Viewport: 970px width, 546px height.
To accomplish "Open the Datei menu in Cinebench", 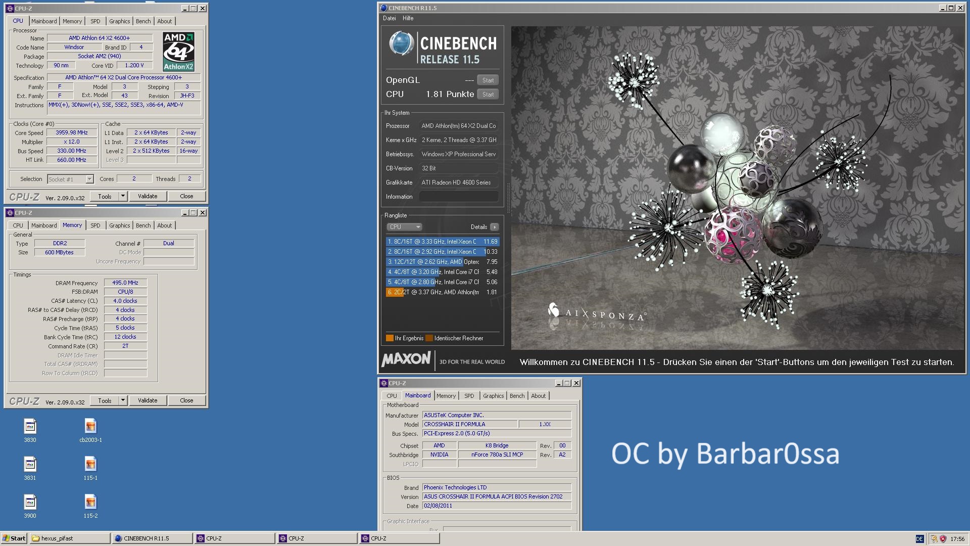I will pos(390,18).
